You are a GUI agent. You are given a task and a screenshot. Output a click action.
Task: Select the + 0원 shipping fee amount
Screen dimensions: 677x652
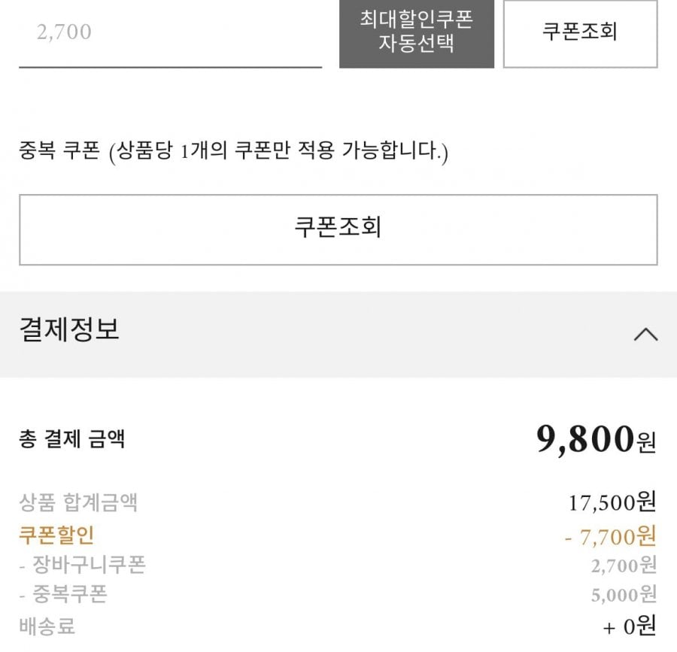pos(629,625)
